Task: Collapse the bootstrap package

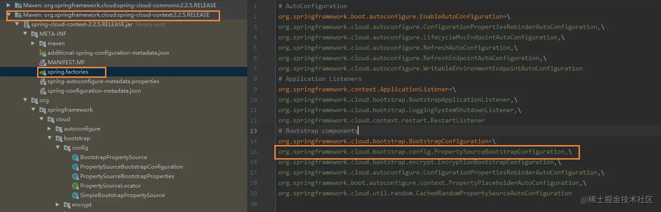Action: (50, 138)
